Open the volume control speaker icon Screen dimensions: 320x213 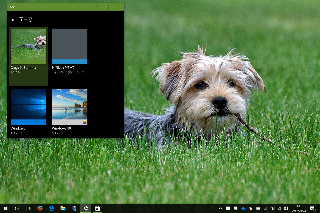tap(273, 208)
